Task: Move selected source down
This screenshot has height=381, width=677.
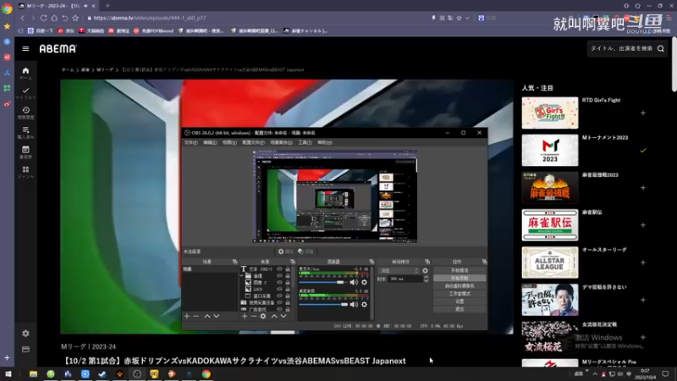Action: [283, 316]
